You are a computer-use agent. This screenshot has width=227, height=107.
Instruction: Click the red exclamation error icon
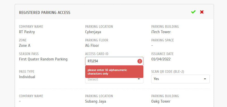[140, 61]
